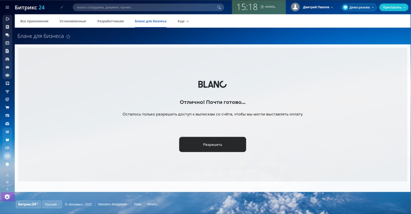The width and height of the screenshot is (411, 214).
Task: Switch to Установленные tab
Action: pyautogui.click(x=73, y=21)
